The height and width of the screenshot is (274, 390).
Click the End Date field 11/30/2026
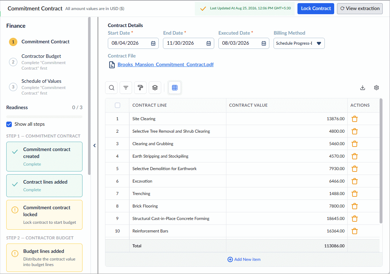[x=189, y=43]
